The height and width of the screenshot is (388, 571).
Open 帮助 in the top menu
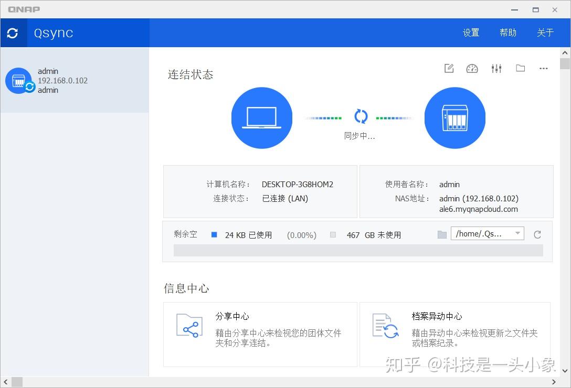(507, 33)
